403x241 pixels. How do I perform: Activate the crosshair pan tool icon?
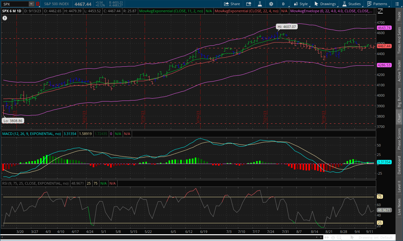[333, 238]
